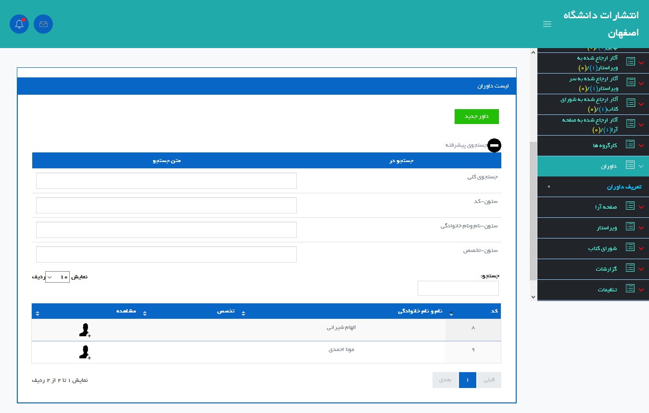Collapse advanced search with minus icon
This screenshot has height=413, width=649.
tap(494, 145)
